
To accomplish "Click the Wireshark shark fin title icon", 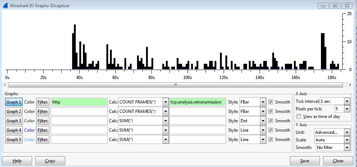I will [x=5, y=5].
